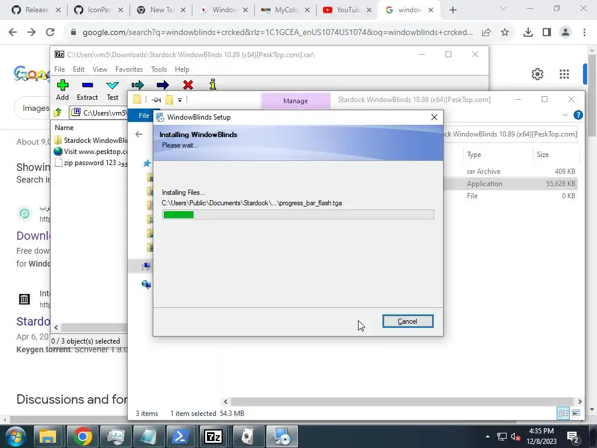Open Chrome downloads icon
Screen dimensions: 597x448
(528, 33)
